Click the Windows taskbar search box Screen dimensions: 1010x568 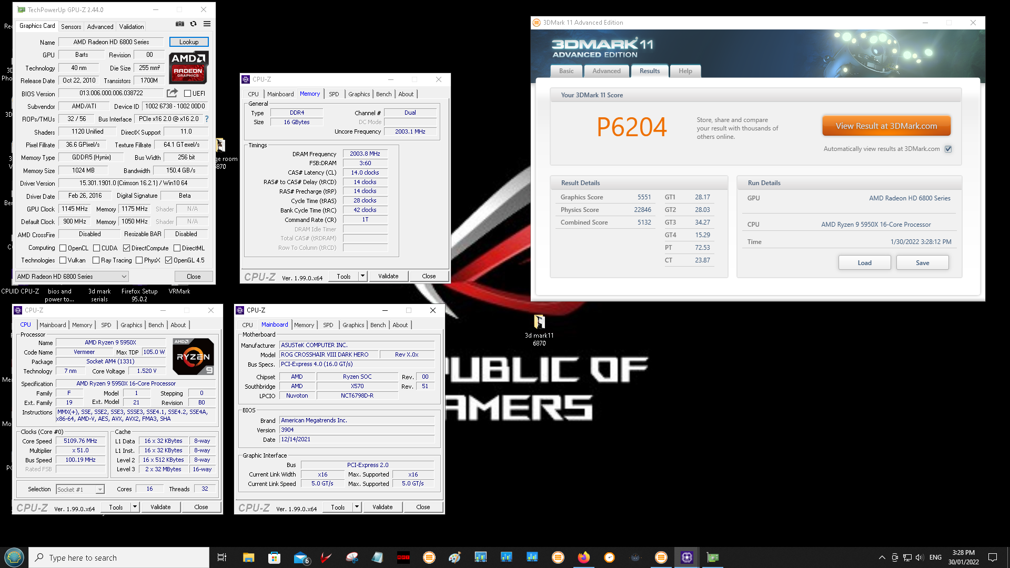(119, 557)
